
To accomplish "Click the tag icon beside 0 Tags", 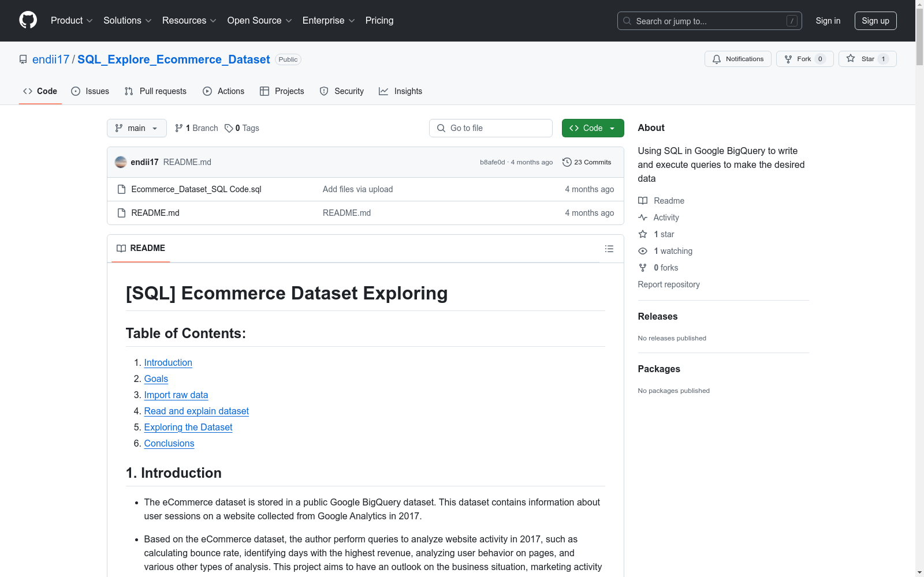I will [229, 128].
